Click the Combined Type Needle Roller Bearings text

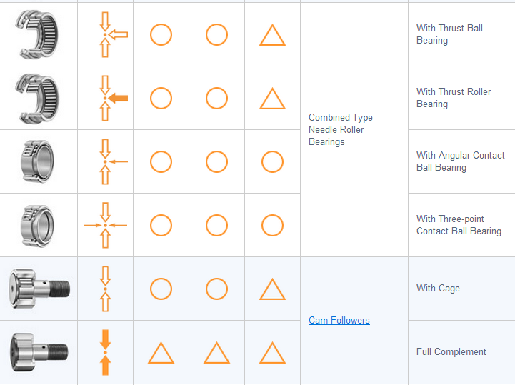341,129
